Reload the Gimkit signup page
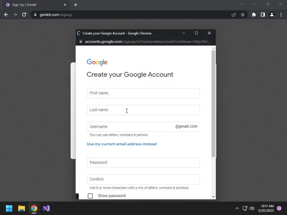Screen dimensions: 287x215 pyautogui.click(x=24, y=15)
